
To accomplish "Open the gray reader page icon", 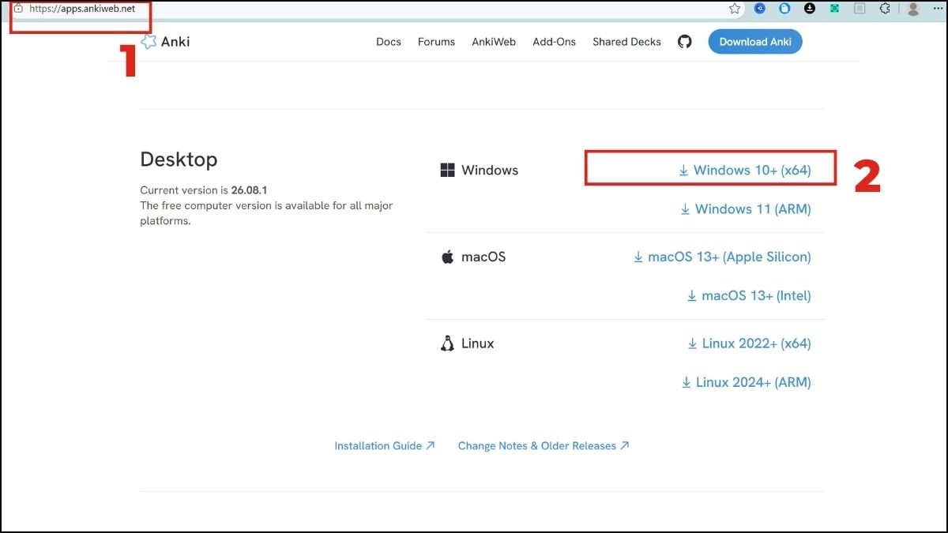I will point(860,9).
